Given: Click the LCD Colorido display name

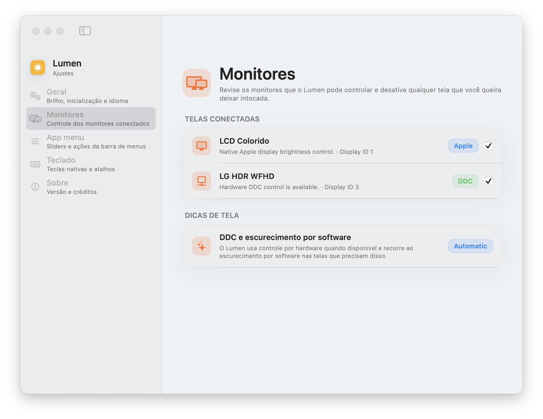Looking at the screenshot, I should [244, 141].
